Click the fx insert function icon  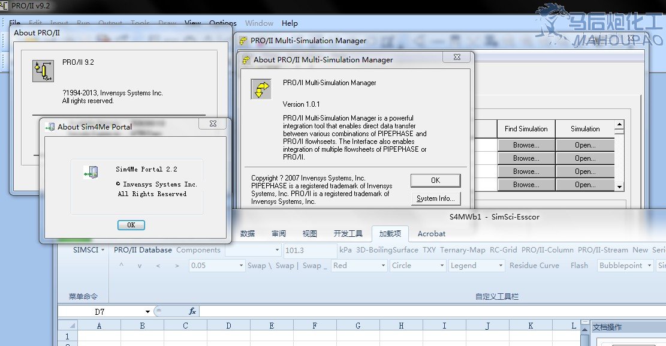(192, 311)
